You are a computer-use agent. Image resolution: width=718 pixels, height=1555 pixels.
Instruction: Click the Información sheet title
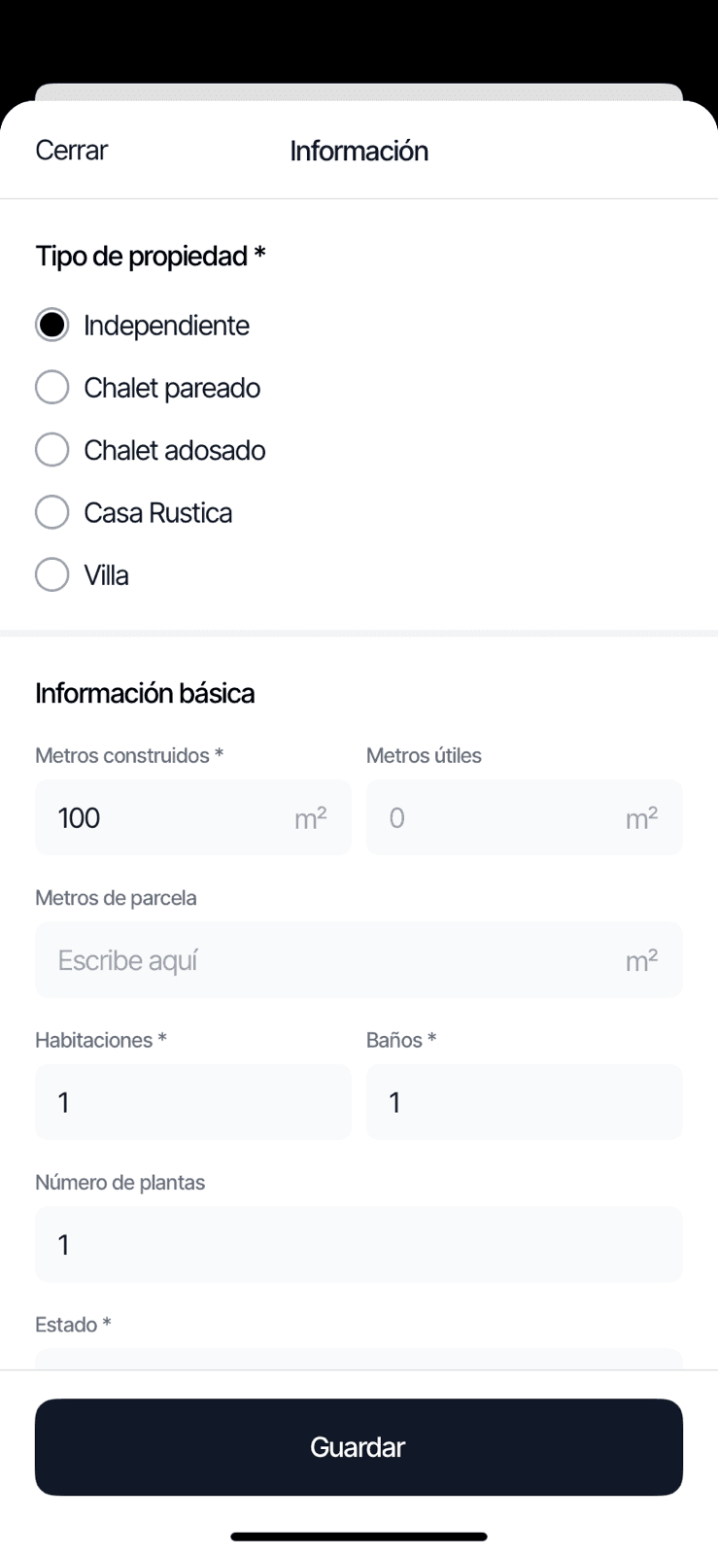359,151
